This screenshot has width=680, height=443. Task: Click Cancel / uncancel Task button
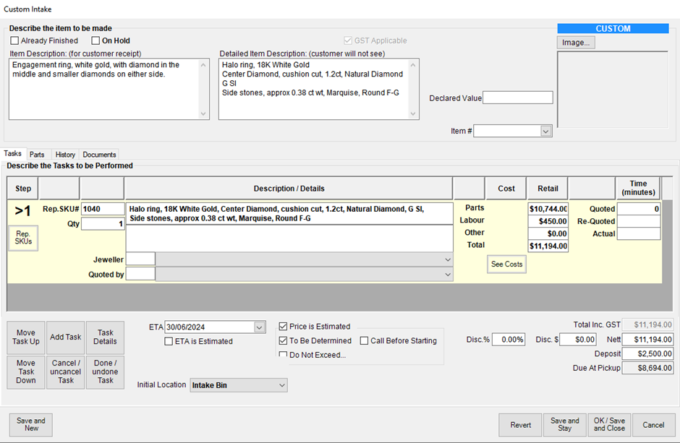(x=65, y=371)
